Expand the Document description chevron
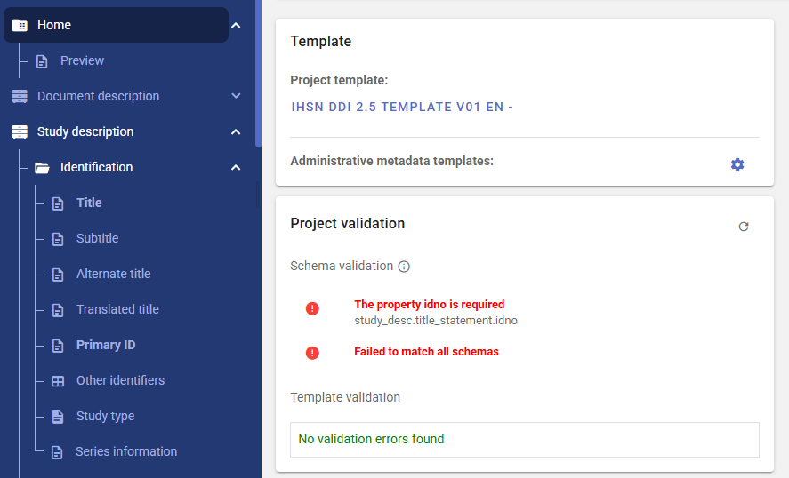Viewport: 789px width, 478px height. point(236,96)
